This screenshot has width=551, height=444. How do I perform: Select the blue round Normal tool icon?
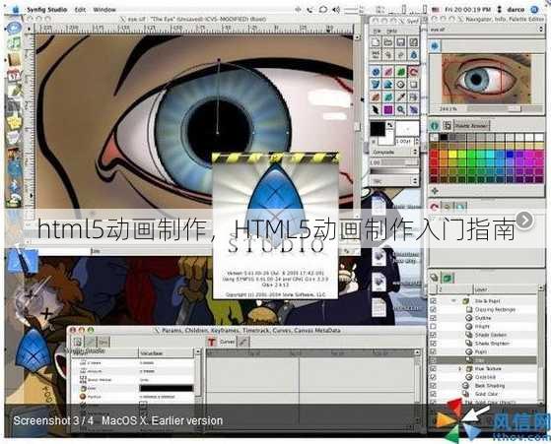coord(376,72)
